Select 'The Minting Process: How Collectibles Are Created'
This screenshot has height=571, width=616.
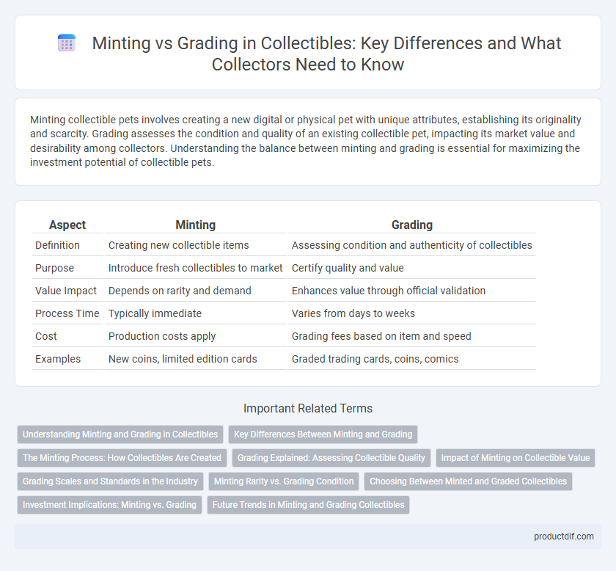(x=122, y=458)
